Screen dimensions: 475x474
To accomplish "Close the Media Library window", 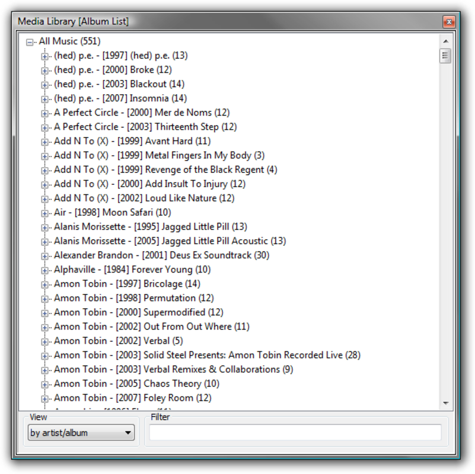I will (449, 21).
